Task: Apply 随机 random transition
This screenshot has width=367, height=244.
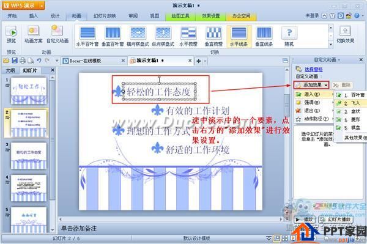Action: point(289,36)
